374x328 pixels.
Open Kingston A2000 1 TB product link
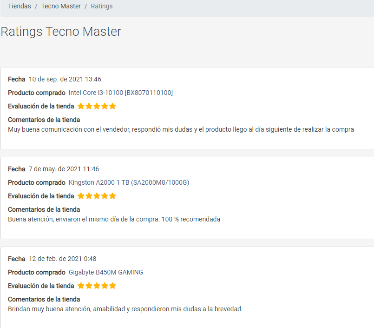click(x=129, y=182)
